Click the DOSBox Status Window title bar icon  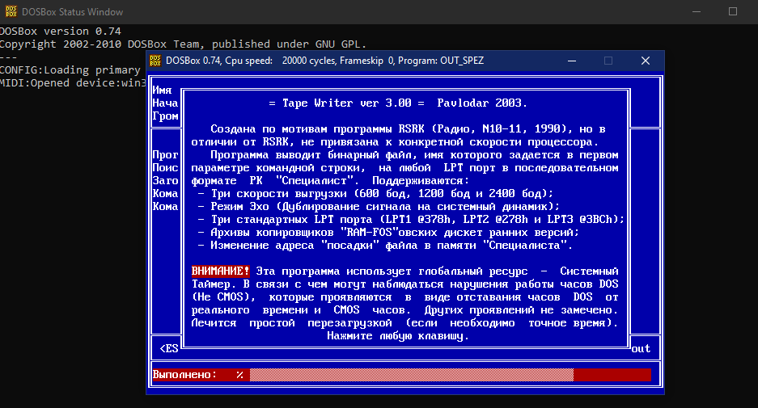(x=11, y=11)
